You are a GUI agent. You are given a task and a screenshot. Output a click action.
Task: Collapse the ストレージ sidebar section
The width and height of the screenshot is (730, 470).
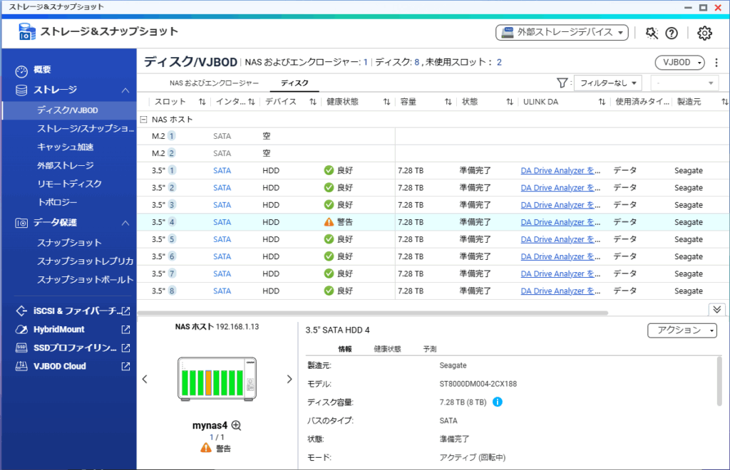(x=125, y=90)
